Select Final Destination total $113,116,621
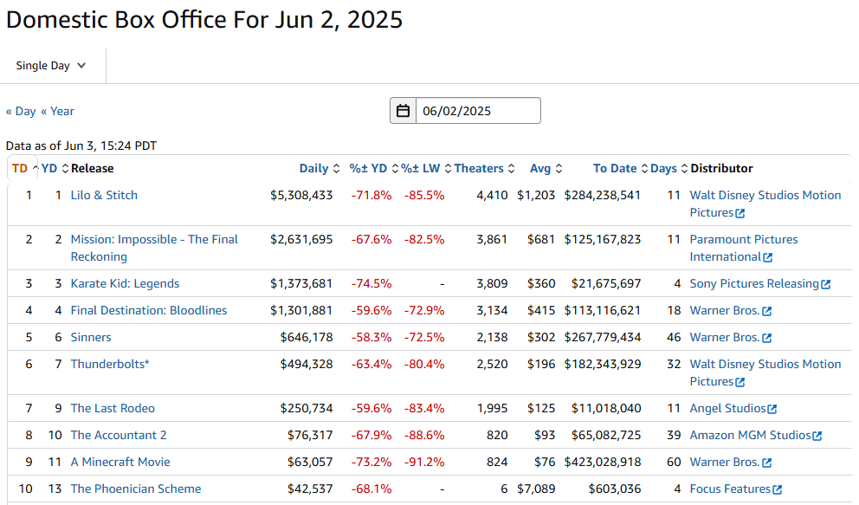 [603, 310]
